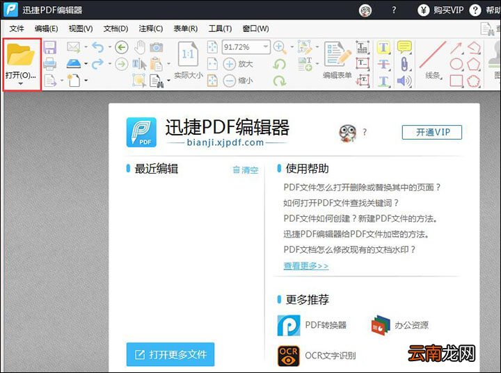Screen dimensions: 501x373
Task: Click the Export document arrow icon
Action: pyautogui.click(x=50, y=81)
